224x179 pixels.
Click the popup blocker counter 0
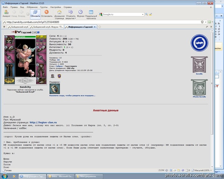pyautogui.click(x=188, y=170)
